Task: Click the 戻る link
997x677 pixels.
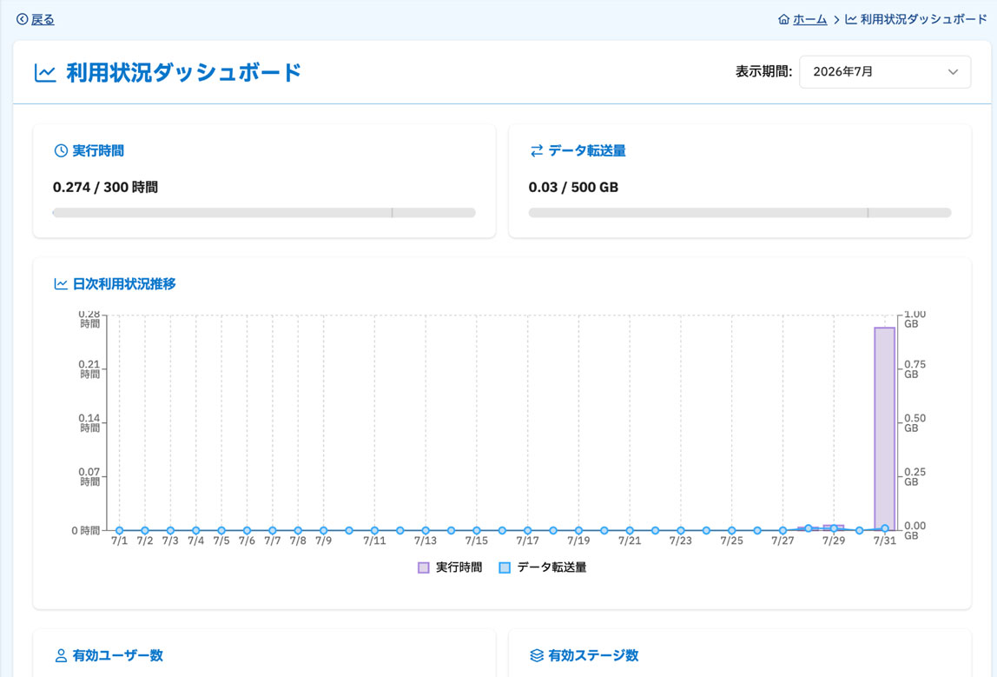Action: (43, 20)
